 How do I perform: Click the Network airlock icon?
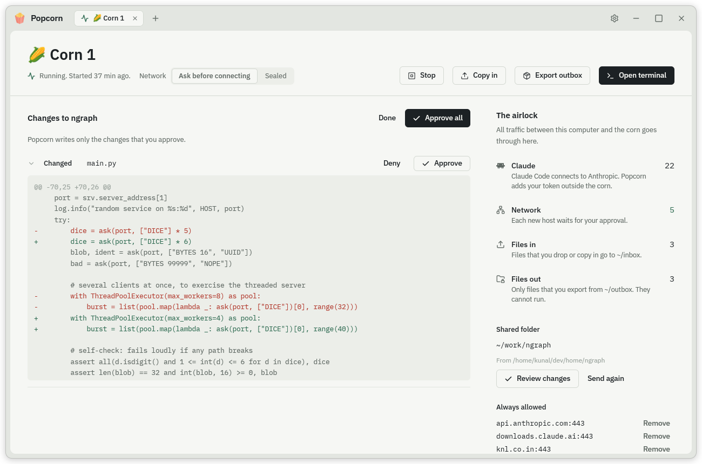[x=501, y=210]
